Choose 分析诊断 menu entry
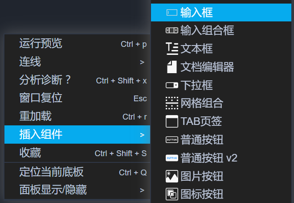This screenshot has width=294, height=203. (45, 80)
